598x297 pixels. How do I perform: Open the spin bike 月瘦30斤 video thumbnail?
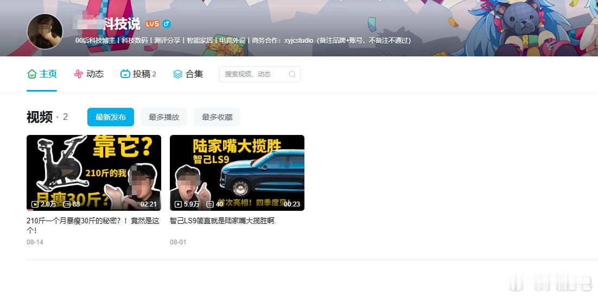pyautogui.click(x=94, y=172)
